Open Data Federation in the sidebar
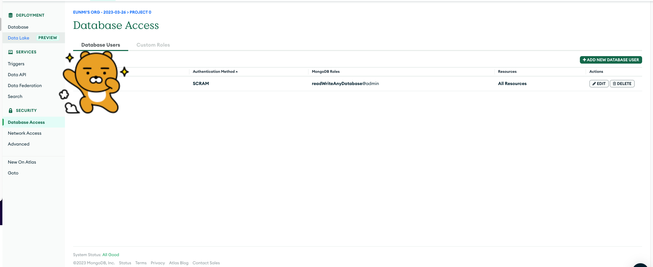 click(25, 86)
